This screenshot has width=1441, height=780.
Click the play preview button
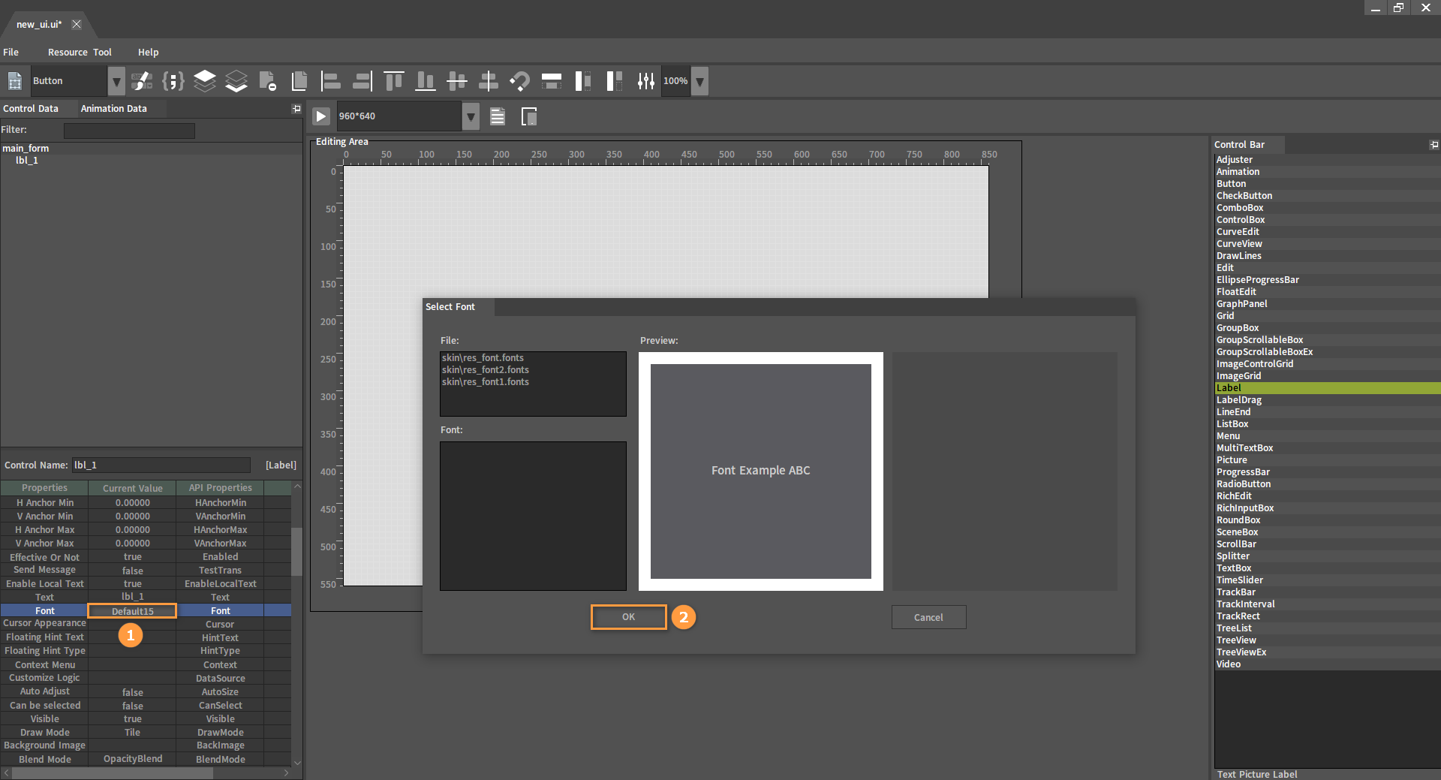321,116
